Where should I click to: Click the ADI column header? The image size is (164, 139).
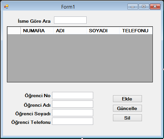(x=70, y=31)
